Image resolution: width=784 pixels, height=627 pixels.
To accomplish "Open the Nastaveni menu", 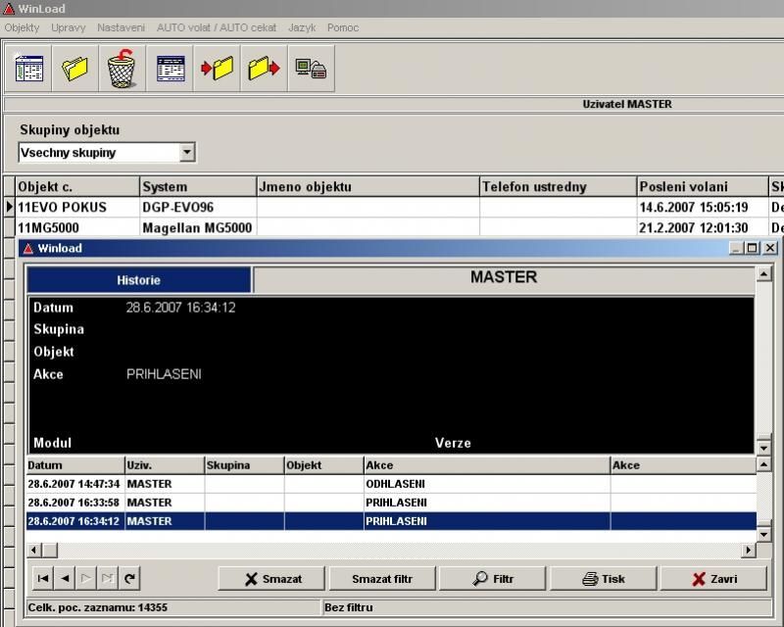I will tap(121, 27).
